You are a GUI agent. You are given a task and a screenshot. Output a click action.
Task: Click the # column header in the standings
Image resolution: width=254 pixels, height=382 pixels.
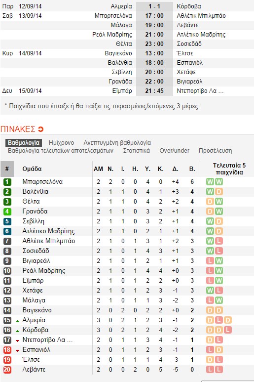[7, 169]
